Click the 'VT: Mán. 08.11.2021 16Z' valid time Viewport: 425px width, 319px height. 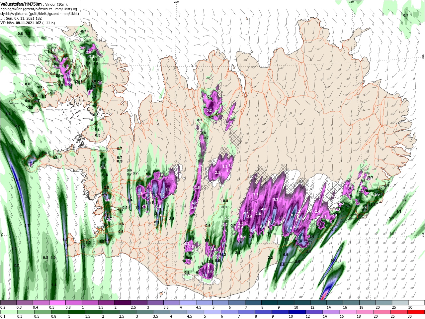21,23
